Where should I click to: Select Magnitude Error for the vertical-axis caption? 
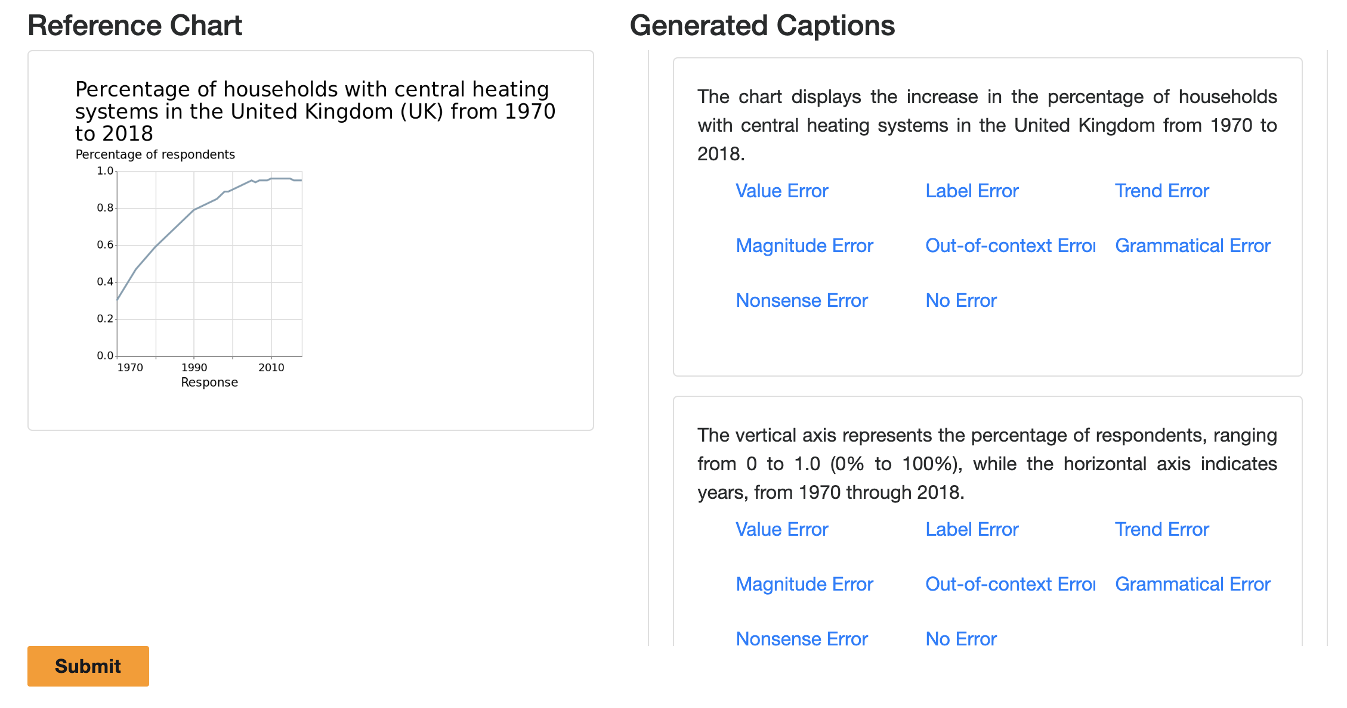tap(804, 584)
